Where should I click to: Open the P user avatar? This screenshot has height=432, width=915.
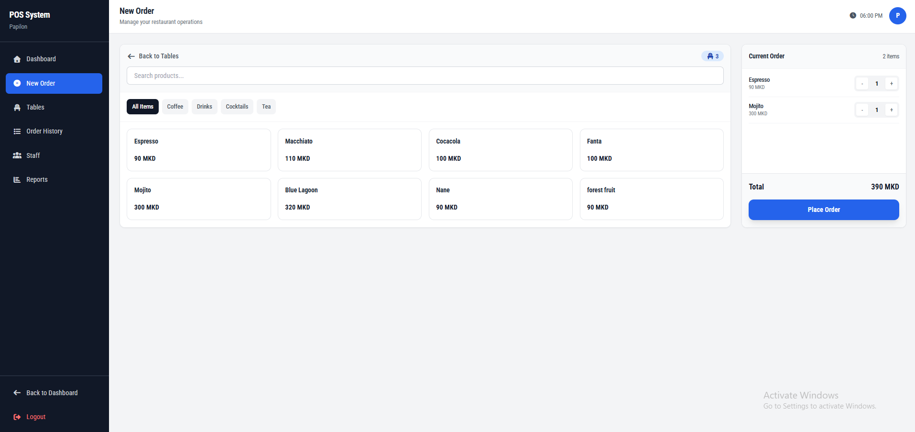point(898,15)
